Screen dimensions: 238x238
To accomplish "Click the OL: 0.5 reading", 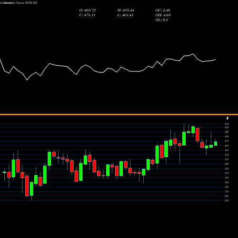I will click(162, 20).
